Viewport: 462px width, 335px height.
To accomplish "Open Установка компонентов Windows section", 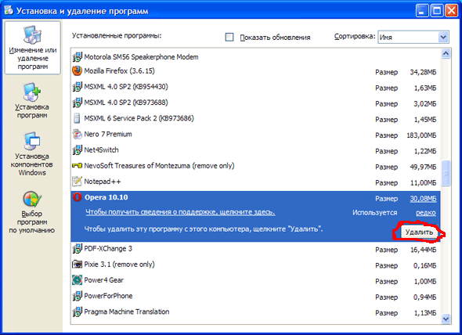I will pyautogui.click(x=32, y=154).
